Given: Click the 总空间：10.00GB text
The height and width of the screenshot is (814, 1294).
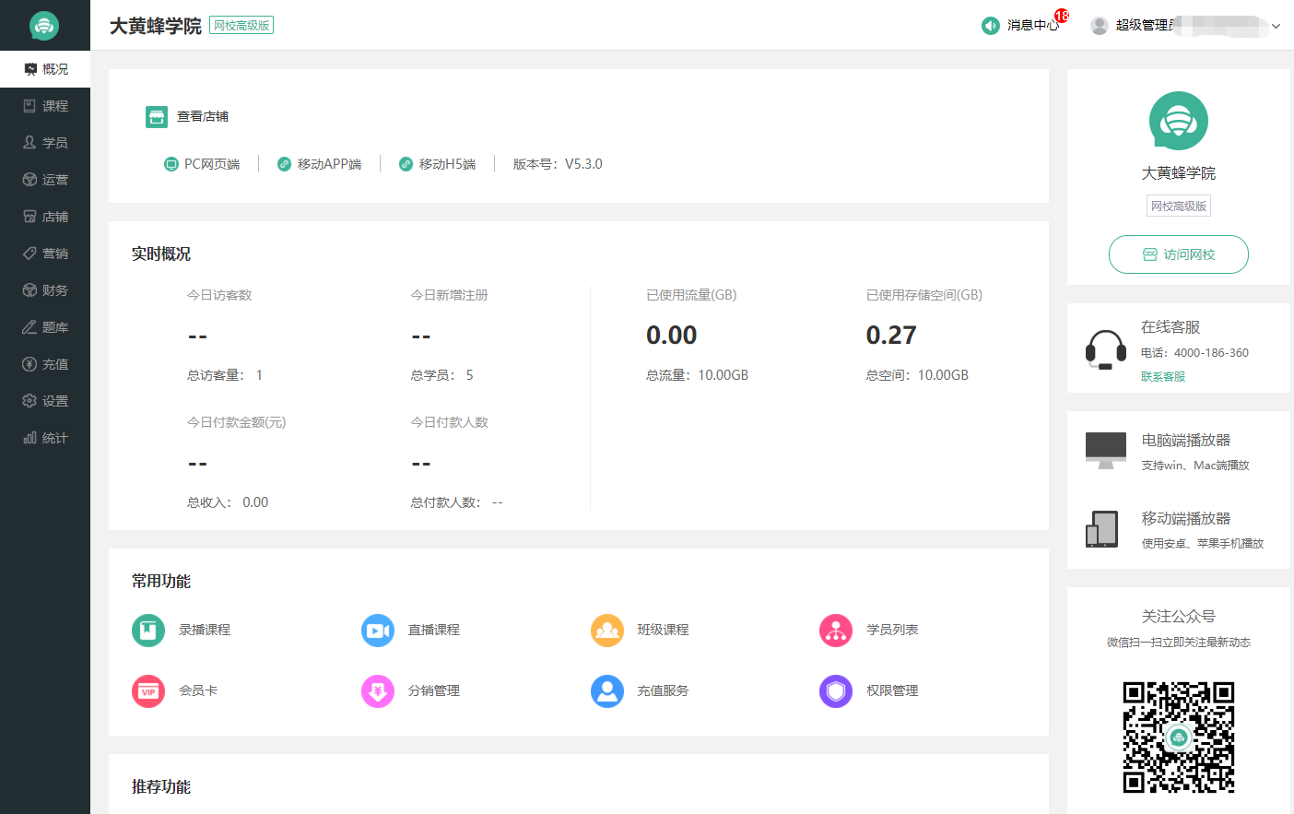Looking at the screenshot, I should tap(917, 375).
